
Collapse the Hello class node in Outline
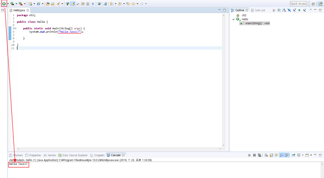pos(233,19)
